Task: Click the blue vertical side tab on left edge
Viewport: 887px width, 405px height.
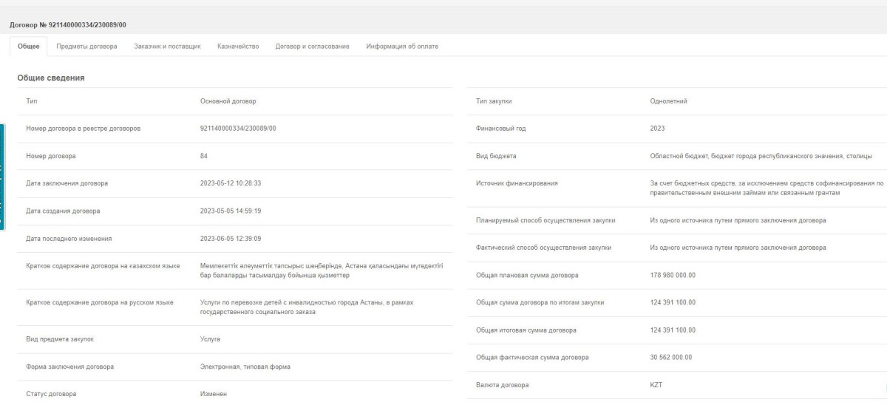Action: tap(2, 177)
